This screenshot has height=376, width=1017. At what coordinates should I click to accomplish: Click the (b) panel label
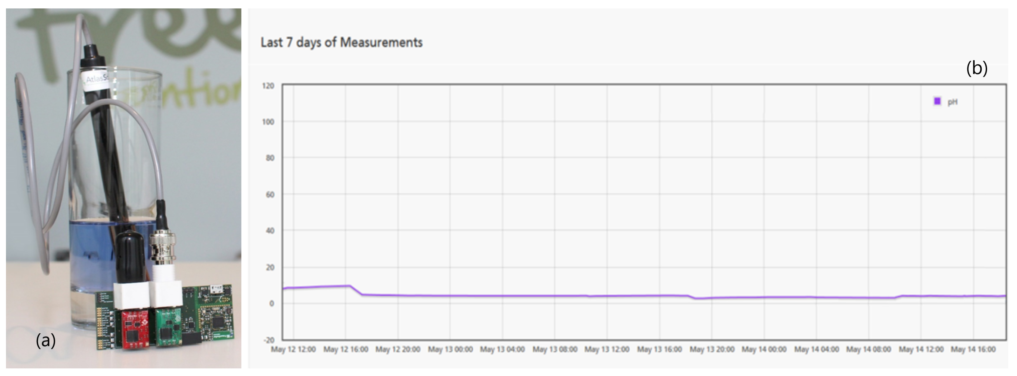[977, 68]
